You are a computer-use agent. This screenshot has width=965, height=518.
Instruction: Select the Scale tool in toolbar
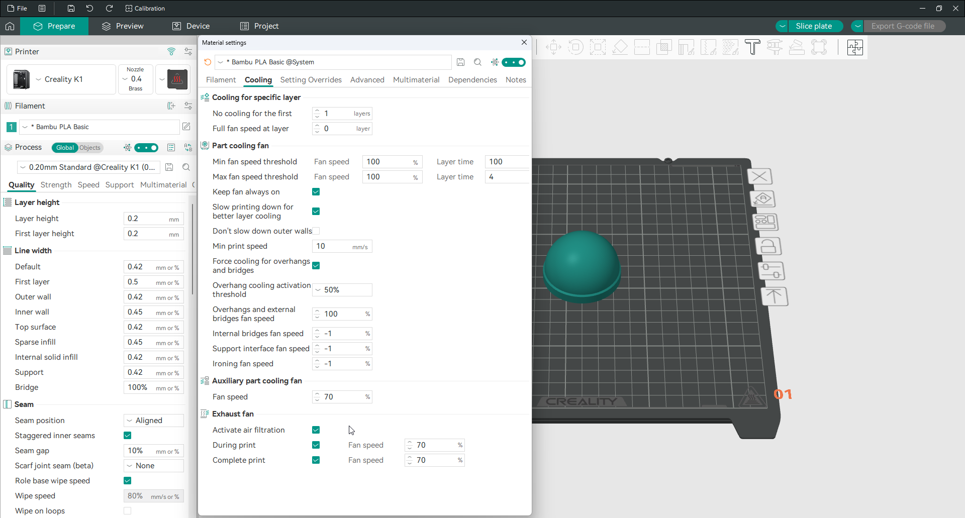tap(598, 48)
